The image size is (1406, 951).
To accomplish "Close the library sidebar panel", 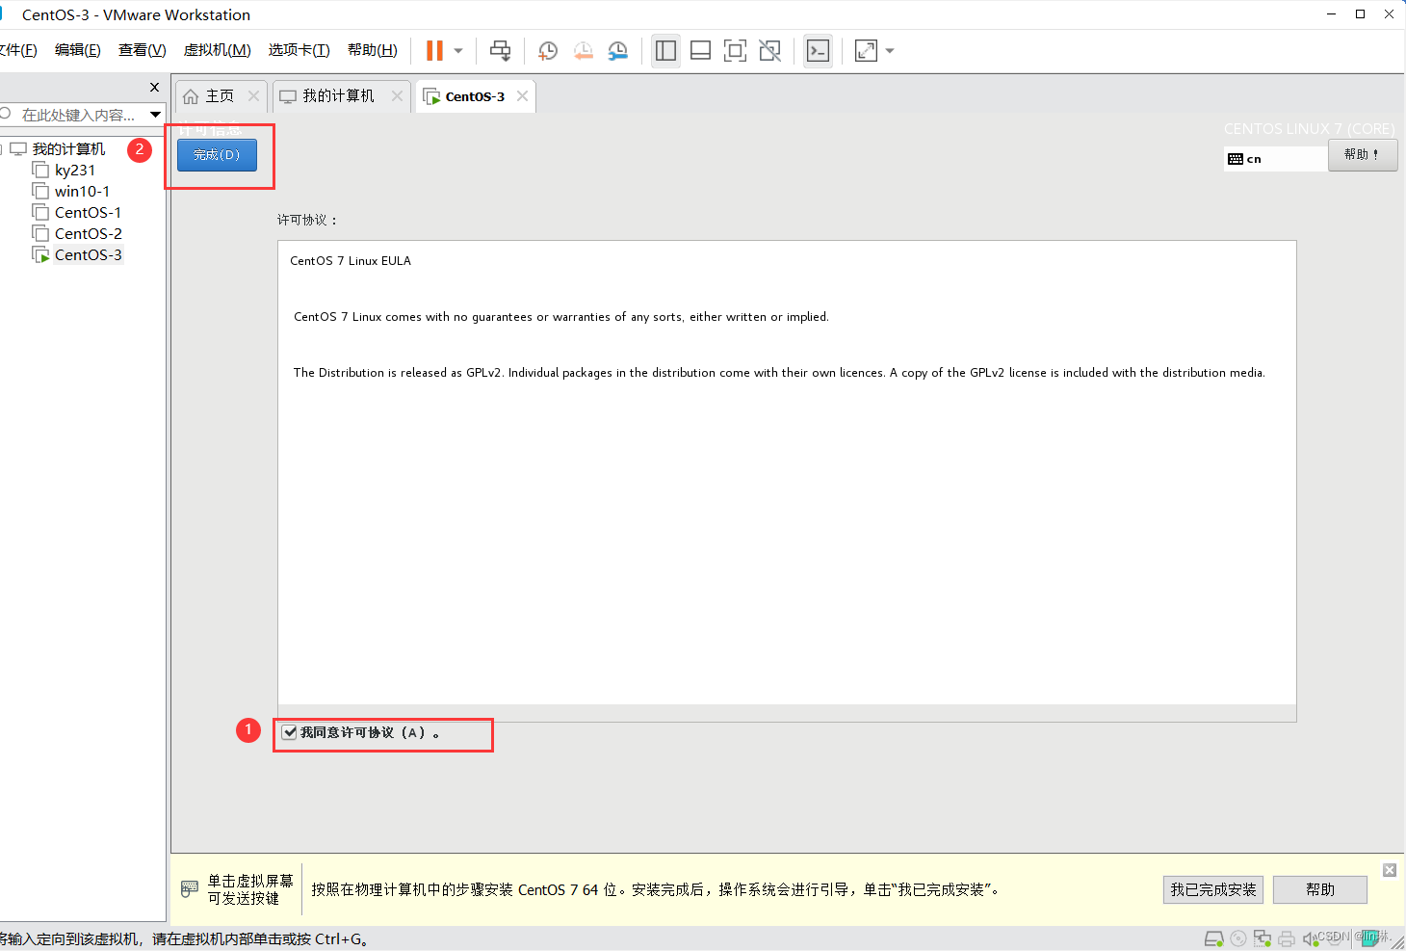I will 154,87.
